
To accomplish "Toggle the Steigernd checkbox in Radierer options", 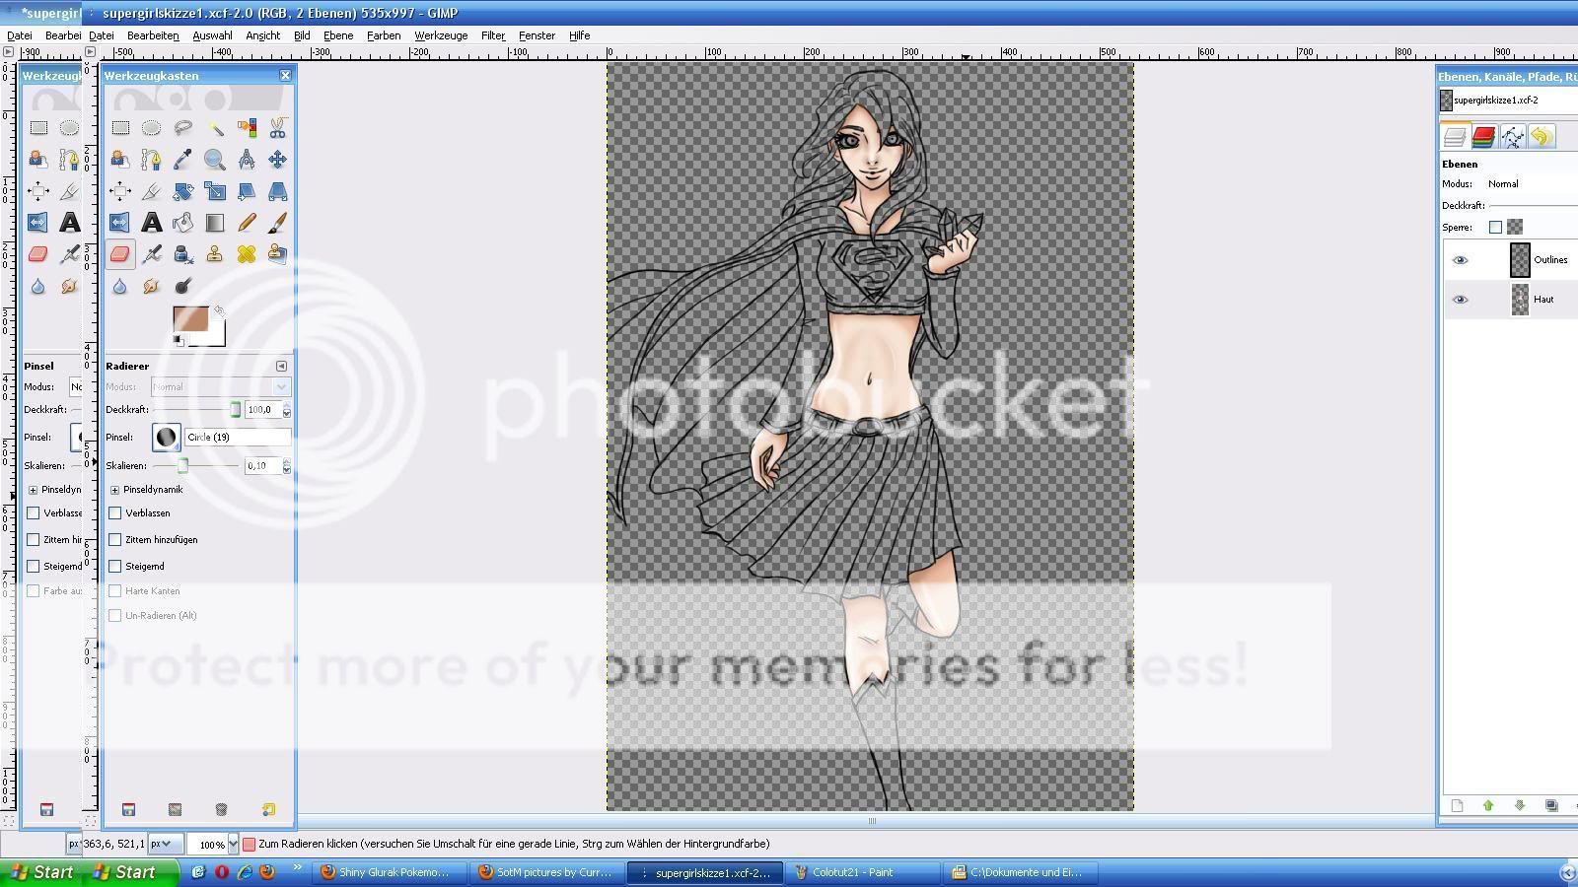I will [x=115, y=567].
